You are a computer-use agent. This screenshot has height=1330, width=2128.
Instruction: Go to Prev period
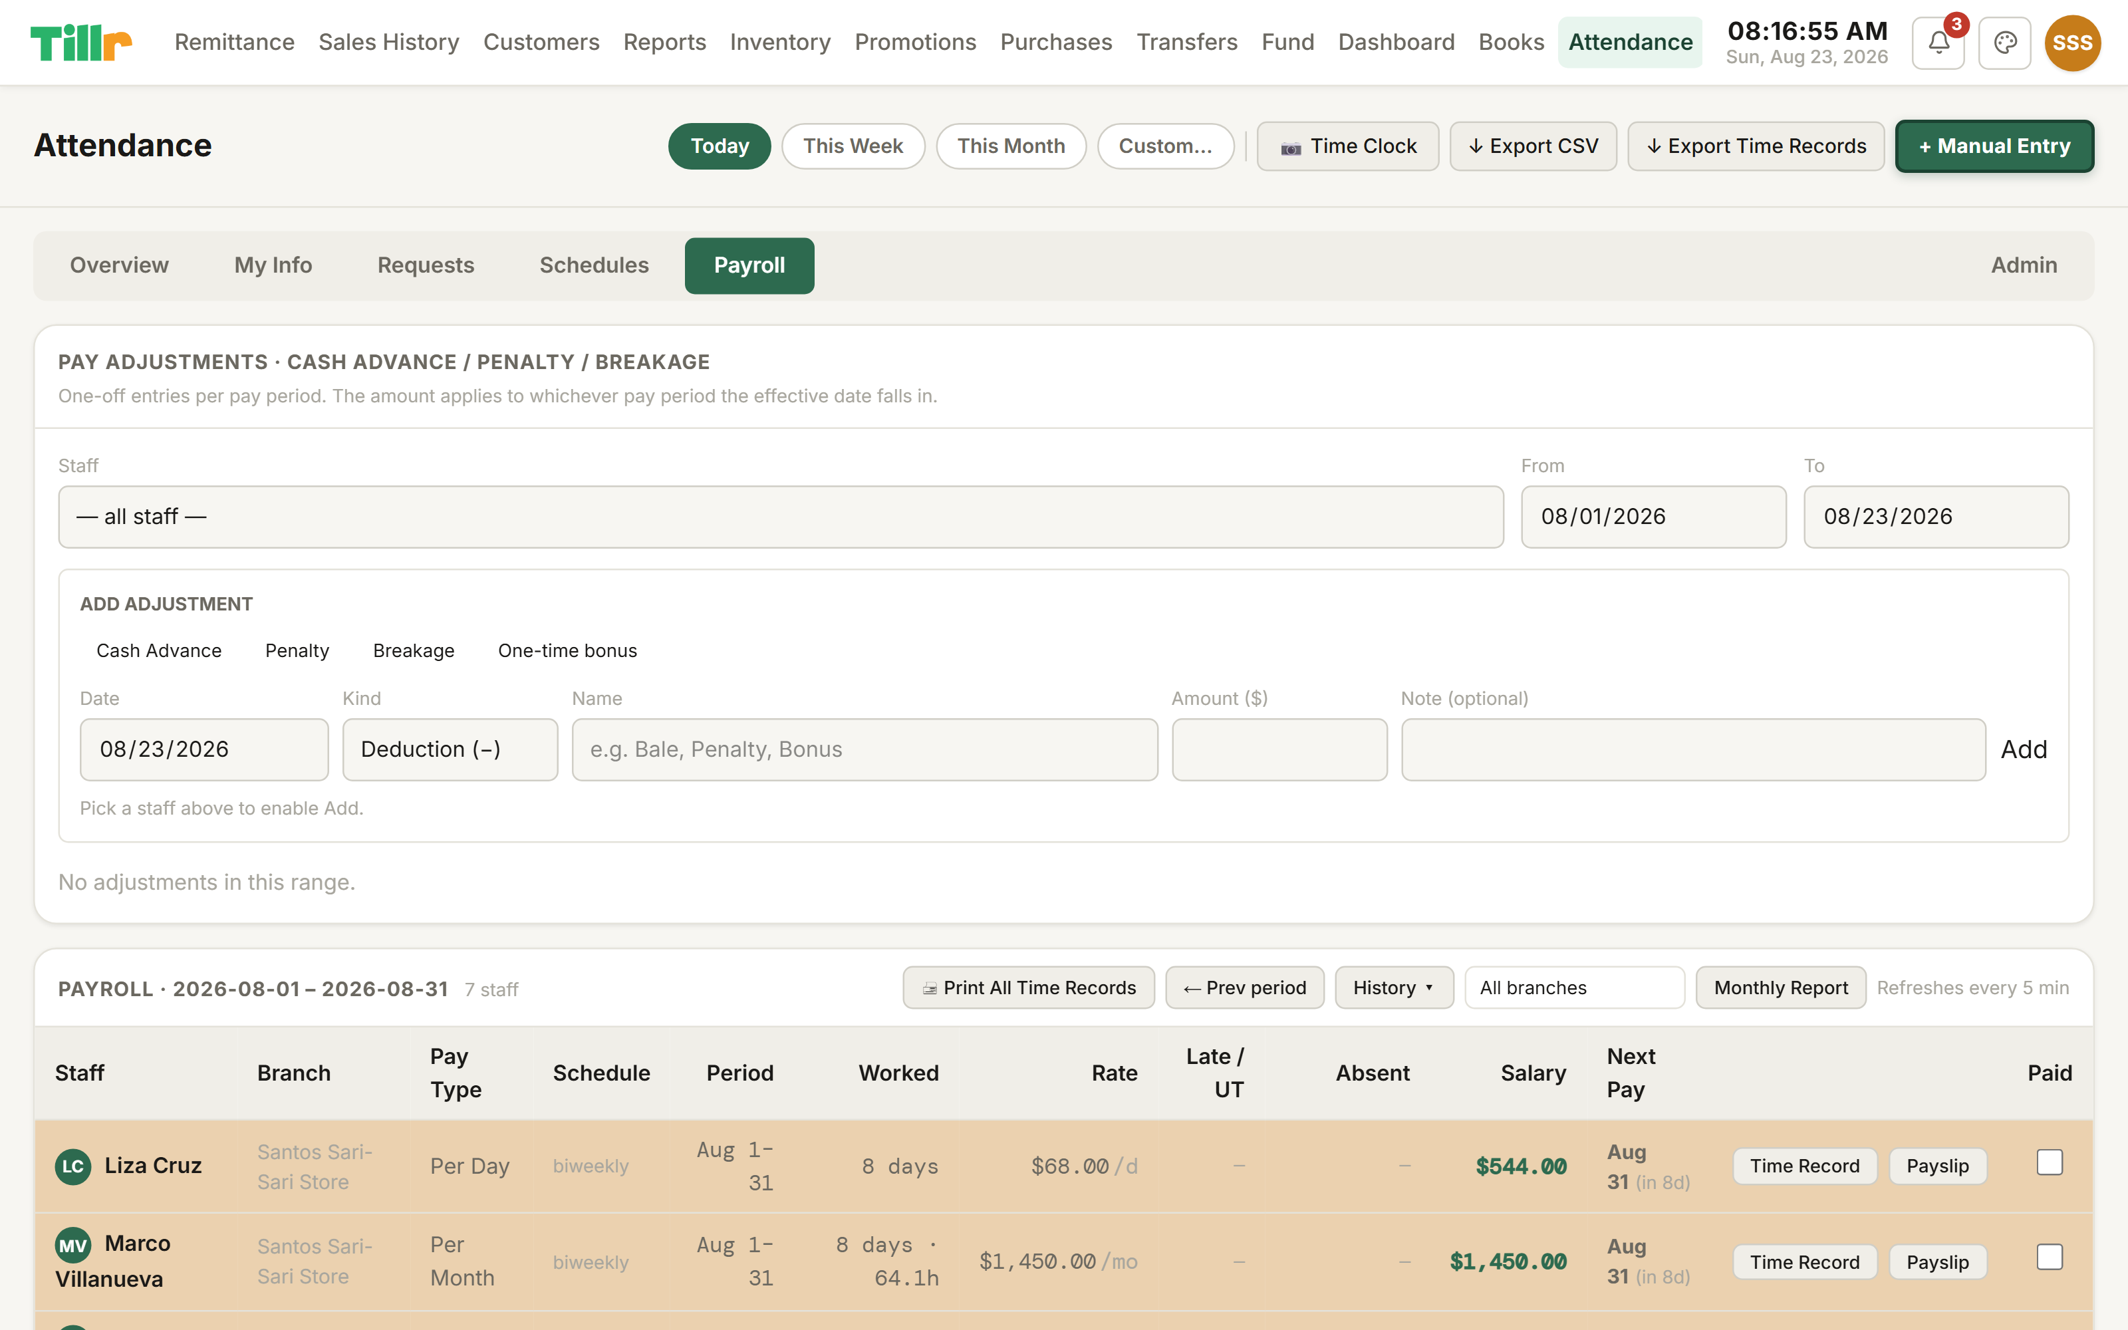(1244, 988)
